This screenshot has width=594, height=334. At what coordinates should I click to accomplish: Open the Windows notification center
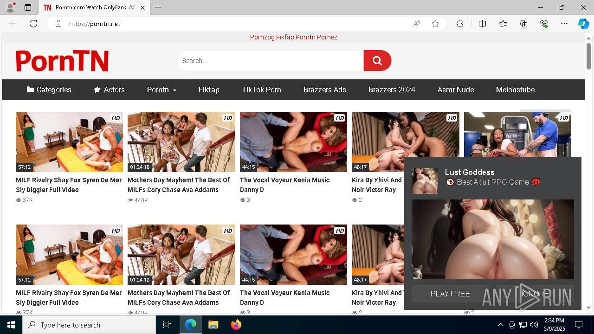pyautogui.click(x=579, y=325)
